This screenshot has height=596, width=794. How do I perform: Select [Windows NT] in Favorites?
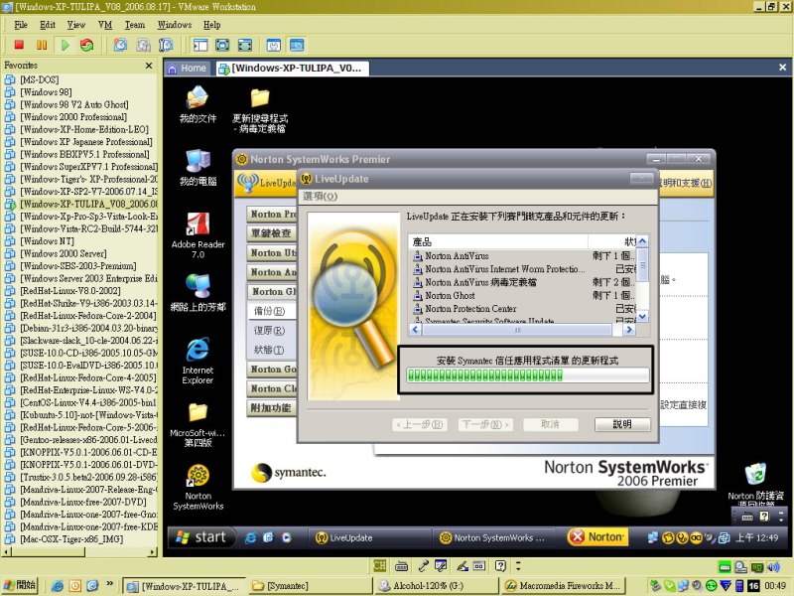(47, 241)
